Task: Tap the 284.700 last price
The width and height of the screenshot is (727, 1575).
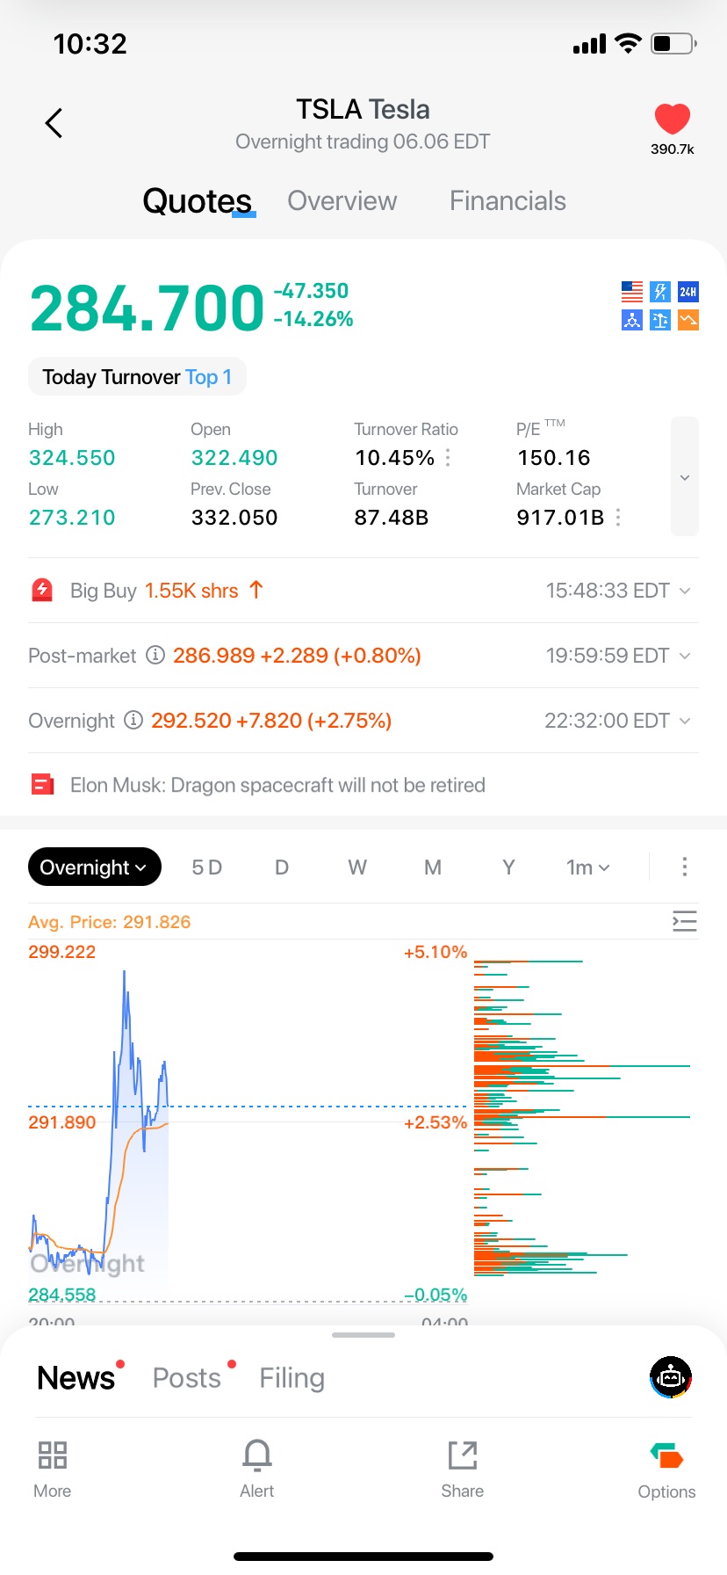Action: point(147,308)
